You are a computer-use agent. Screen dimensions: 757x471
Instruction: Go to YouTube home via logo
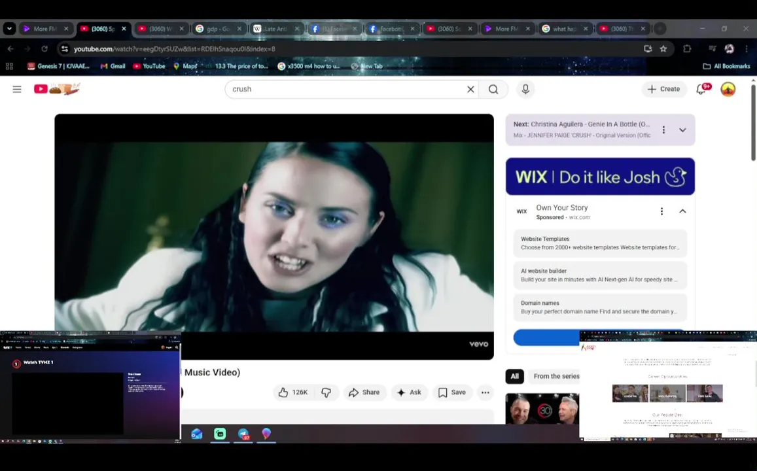click(56, 89)
